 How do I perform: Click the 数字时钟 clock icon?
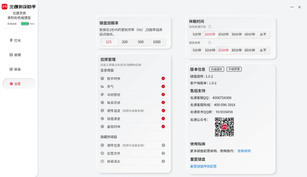102,79
